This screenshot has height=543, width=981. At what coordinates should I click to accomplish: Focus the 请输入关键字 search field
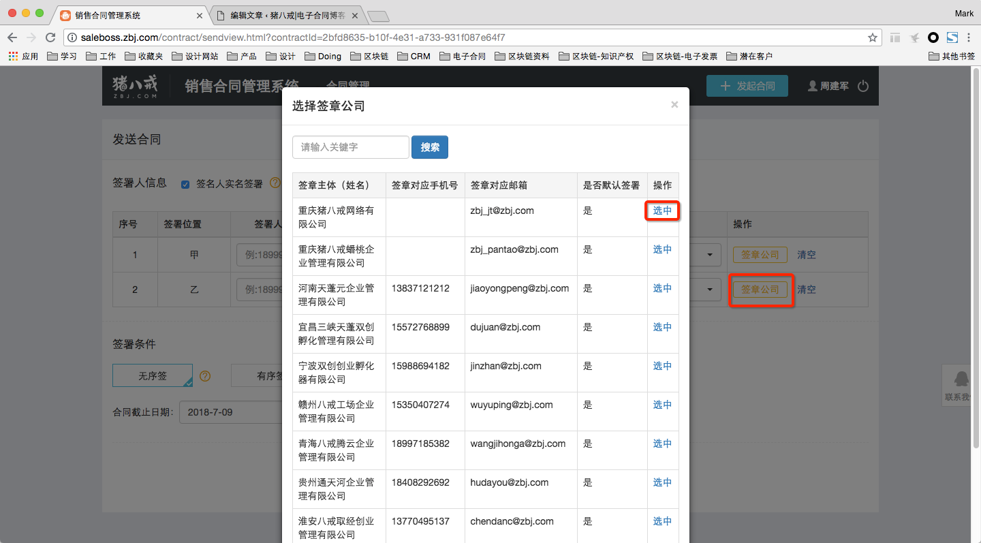click(351, 147)
